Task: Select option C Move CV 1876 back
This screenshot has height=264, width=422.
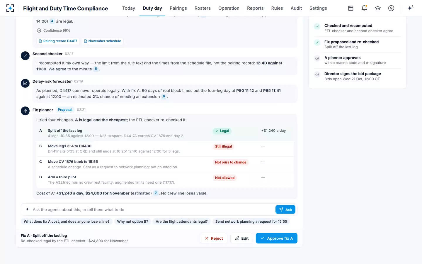Action: tap(165, 164)
